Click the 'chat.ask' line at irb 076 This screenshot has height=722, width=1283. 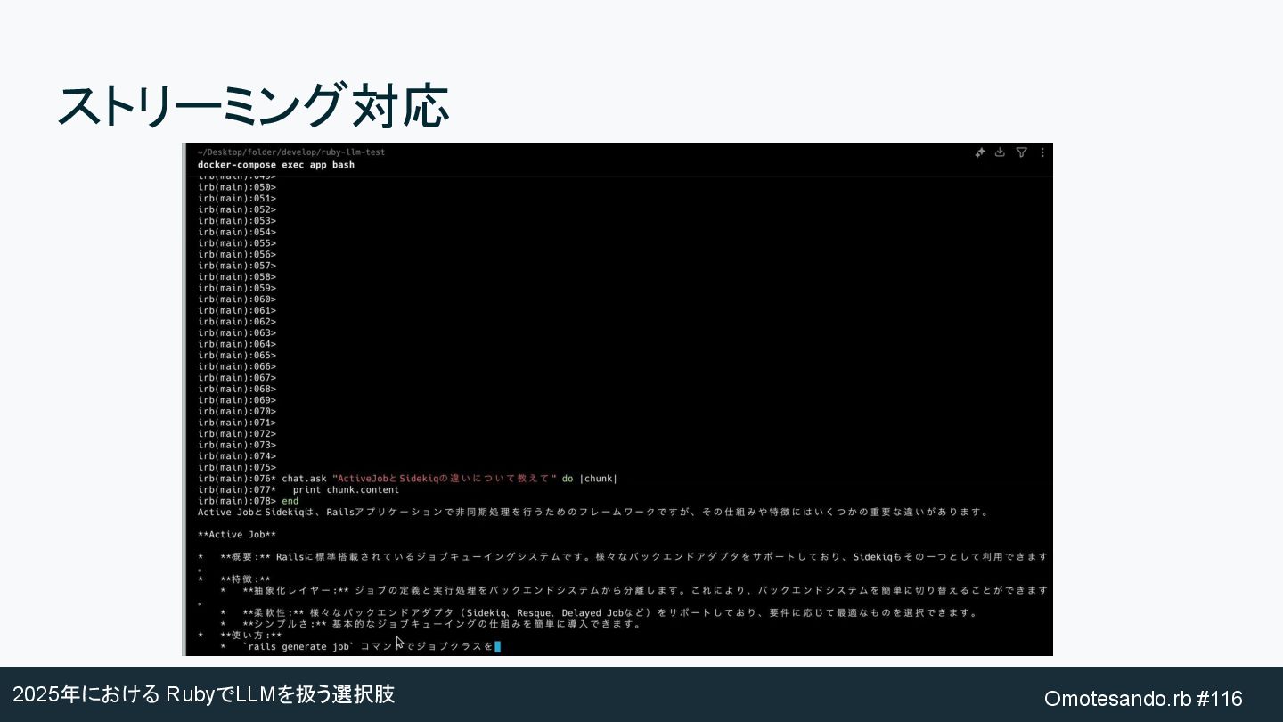tap(408, 479)
